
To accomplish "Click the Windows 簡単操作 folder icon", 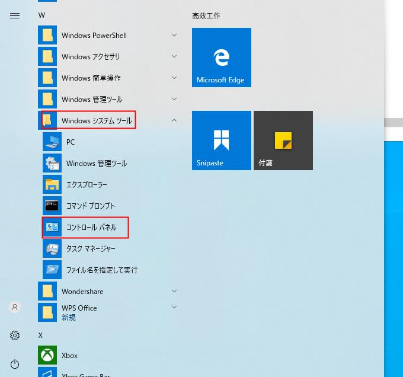I will (x=47, y=78).
